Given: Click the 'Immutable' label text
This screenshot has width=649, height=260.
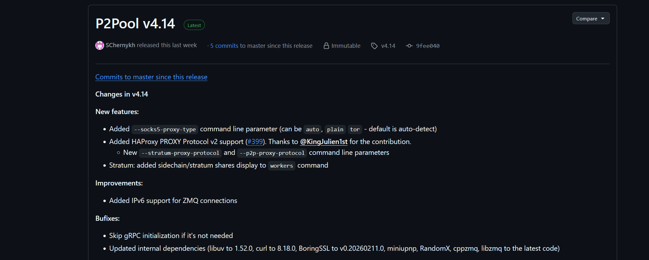Looking at the screenshot, I should (x=346, y=46).
